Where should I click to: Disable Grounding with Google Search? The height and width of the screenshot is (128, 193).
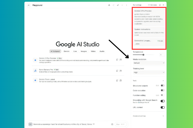pos(163,101)
